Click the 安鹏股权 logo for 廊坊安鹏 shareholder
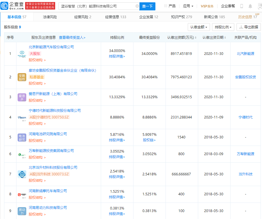The width and height of the screenshot is (262, 219). coord(22,77)
